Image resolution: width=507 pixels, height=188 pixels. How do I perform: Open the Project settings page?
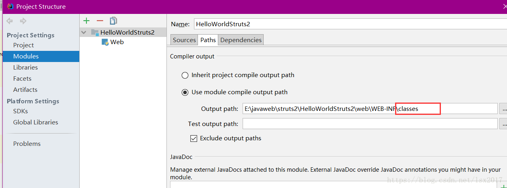pyautogui.click(x=23, y=45)
